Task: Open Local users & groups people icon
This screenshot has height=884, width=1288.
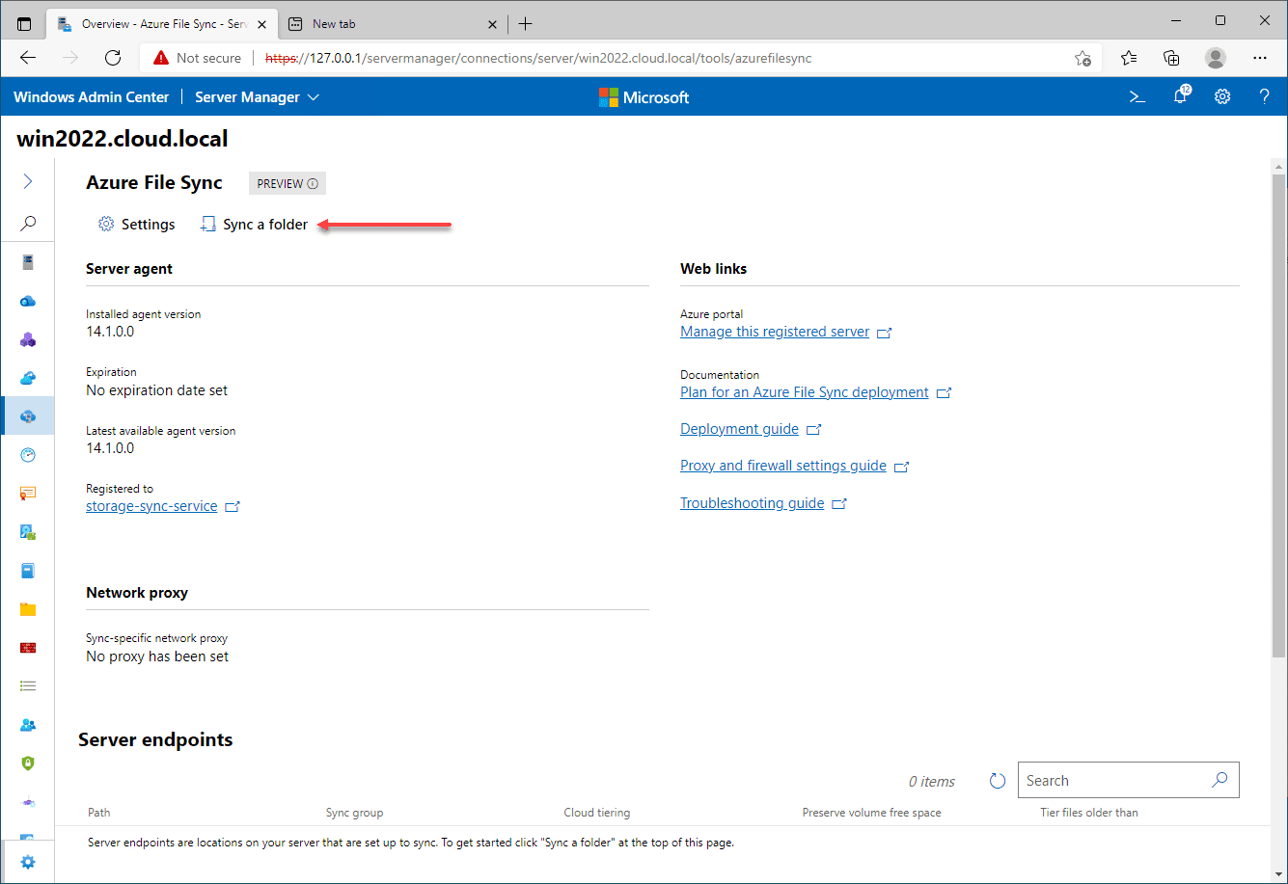Action: (27, 724)
